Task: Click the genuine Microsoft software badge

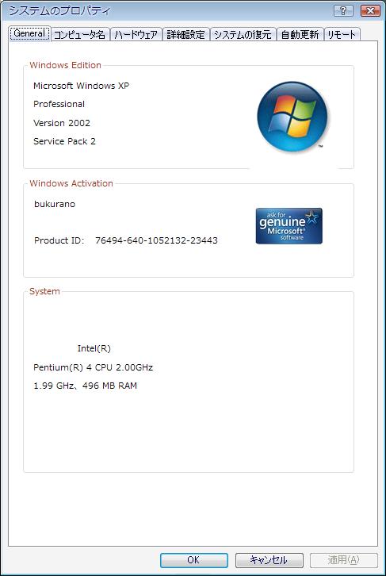Action: [289, 226]
